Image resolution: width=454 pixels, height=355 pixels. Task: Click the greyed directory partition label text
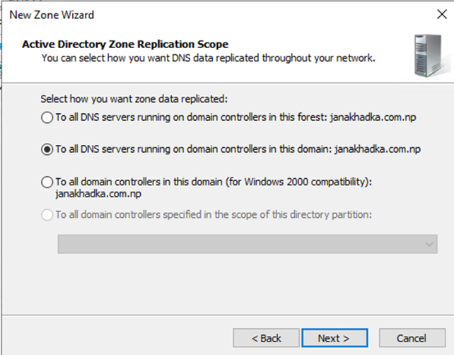point(214,214)
